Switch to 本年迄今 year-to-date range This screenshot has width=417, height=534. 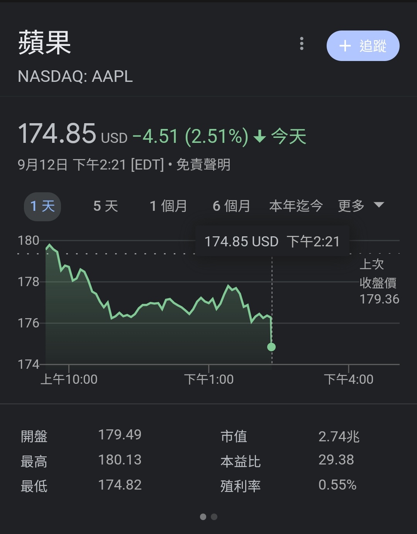pyautogui.click(x=296, y=206)
